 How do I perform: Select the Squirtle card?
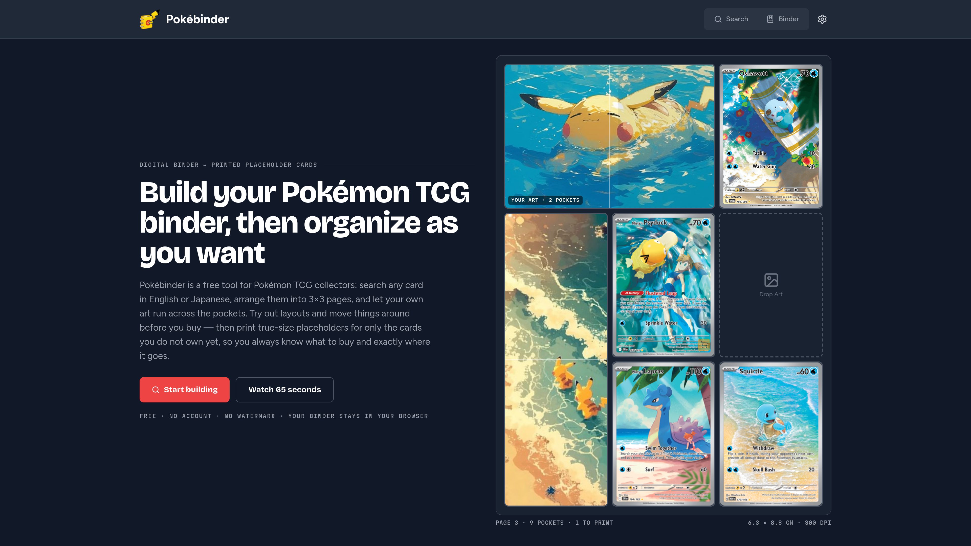tap(771, 434)
